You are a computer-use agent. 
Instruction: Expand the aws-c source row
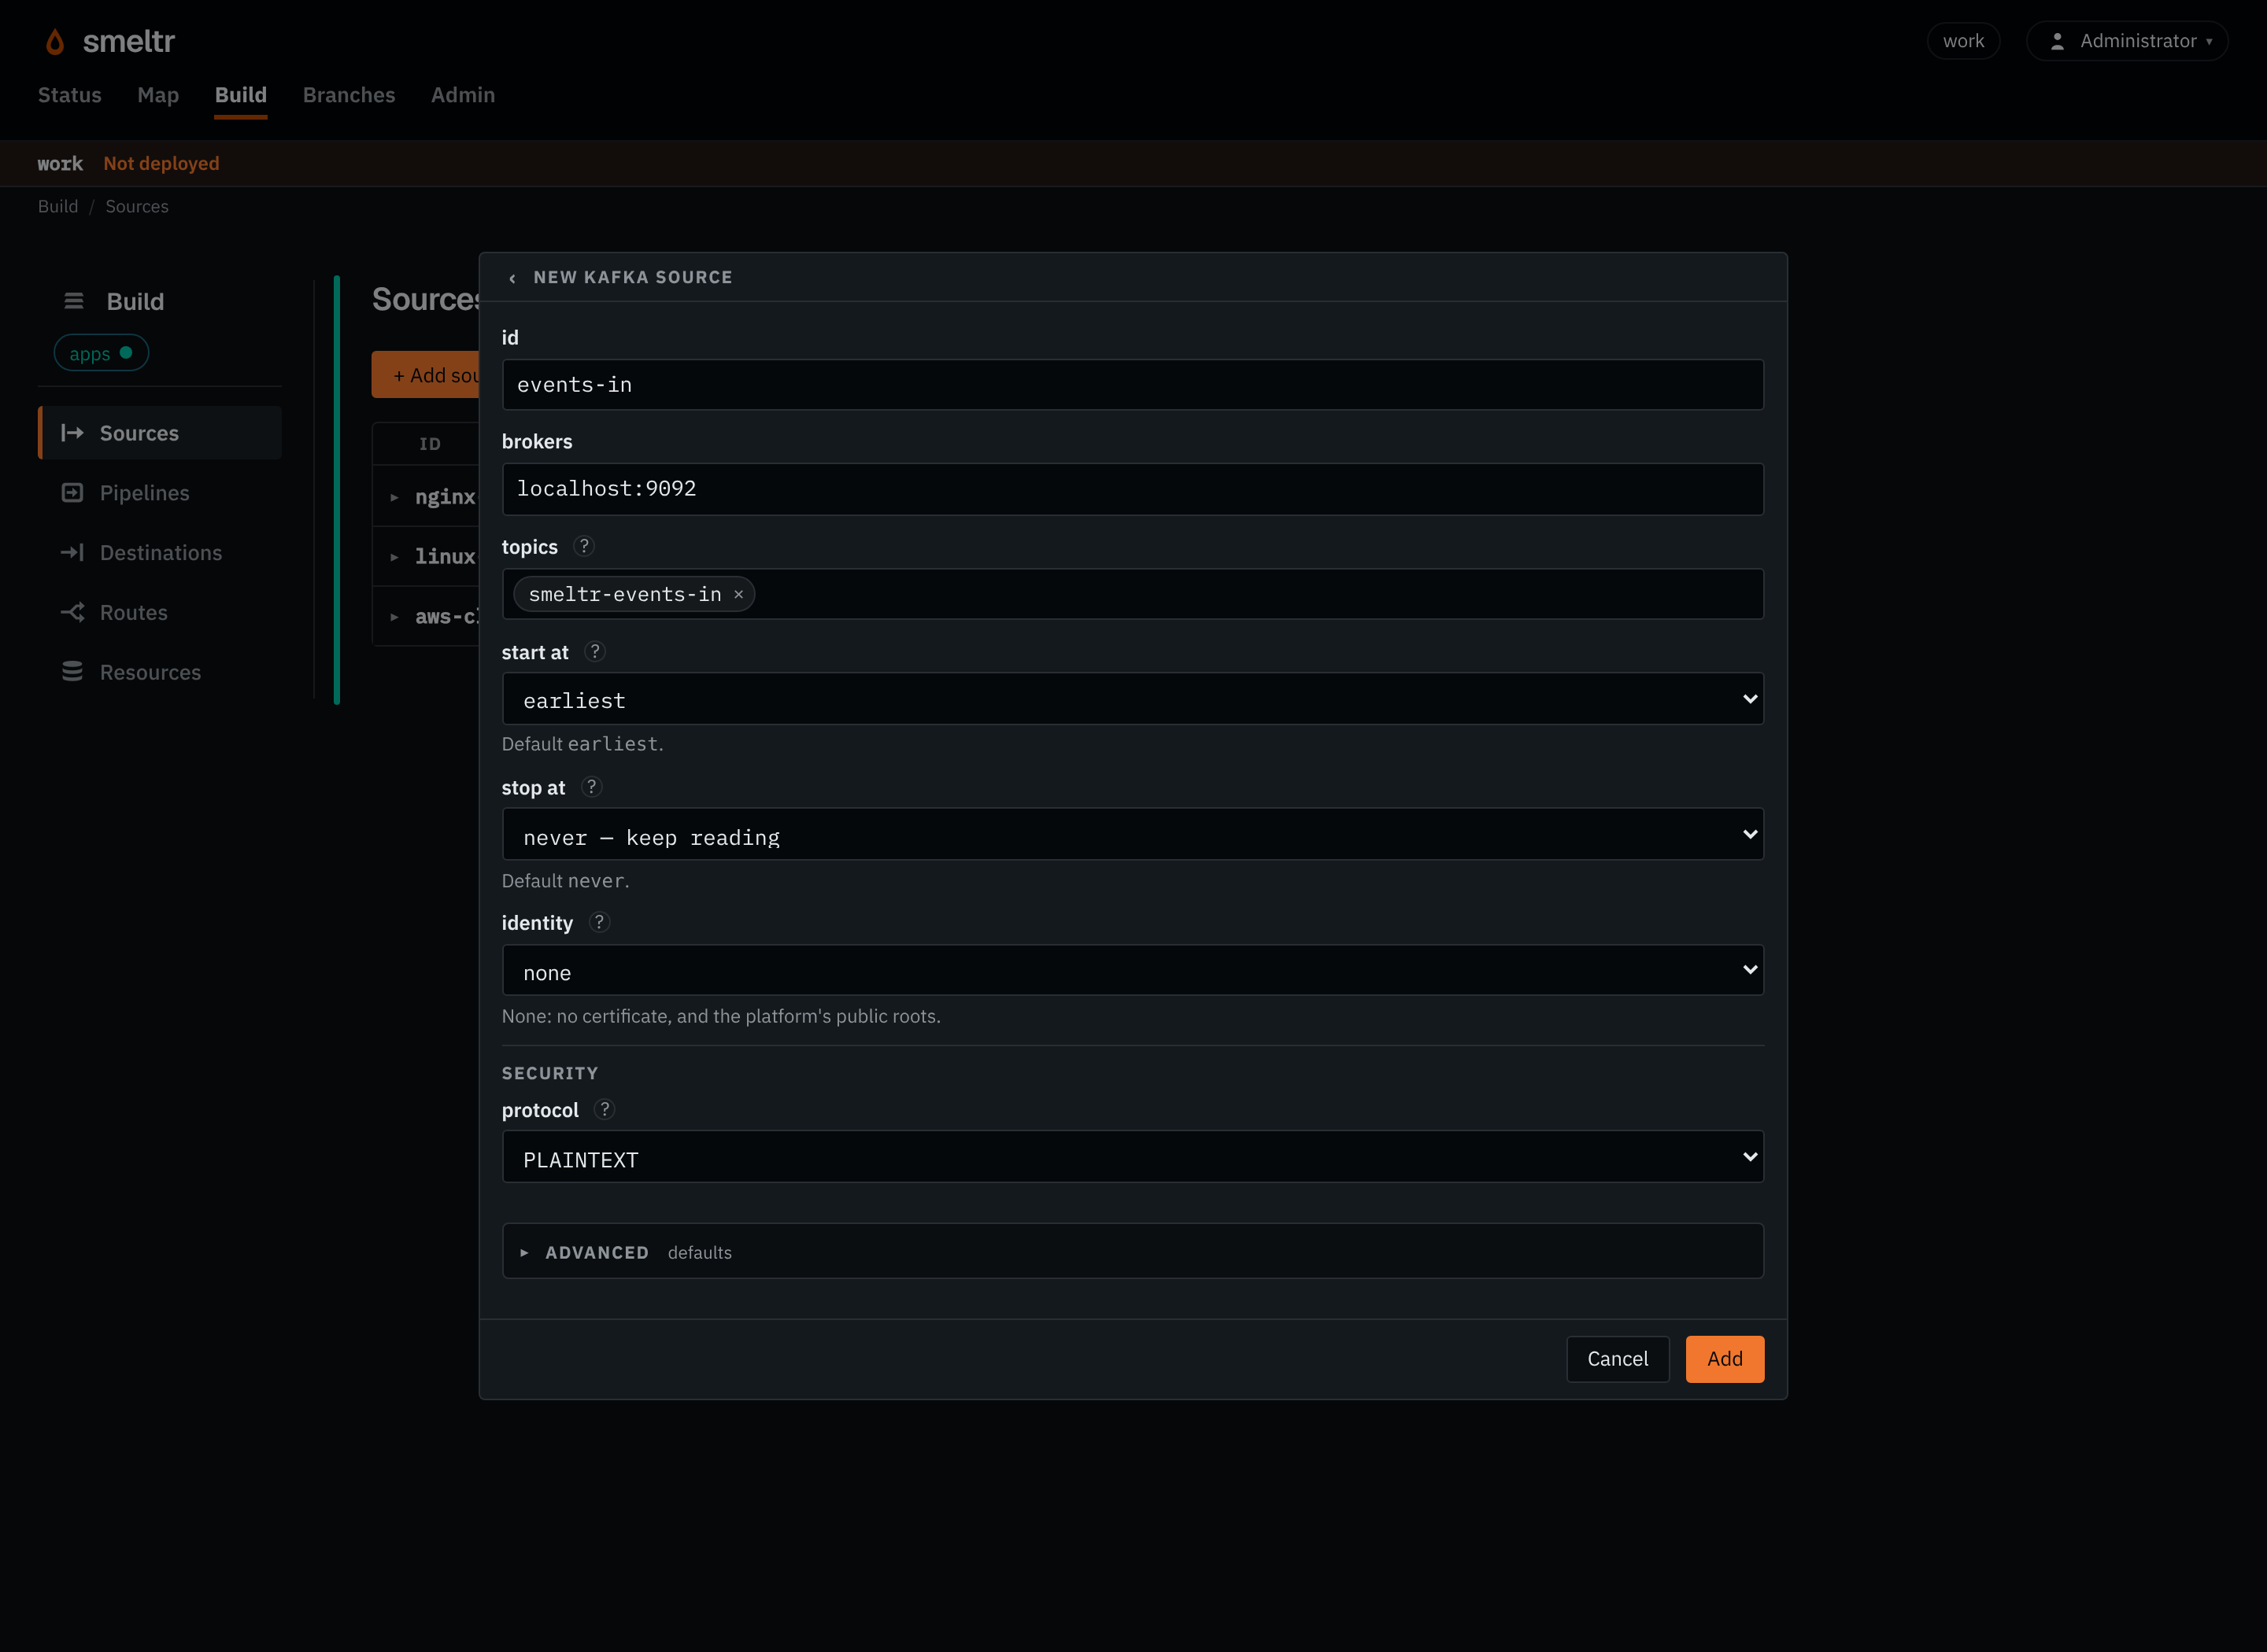click(394, 617)
